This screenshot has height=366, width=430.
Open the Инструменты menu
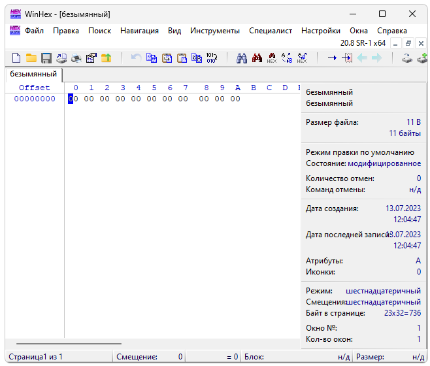tap(215, 31)
